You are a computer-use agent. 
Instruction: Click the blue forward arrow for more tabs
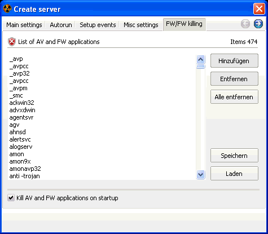(x=258, y=24)
